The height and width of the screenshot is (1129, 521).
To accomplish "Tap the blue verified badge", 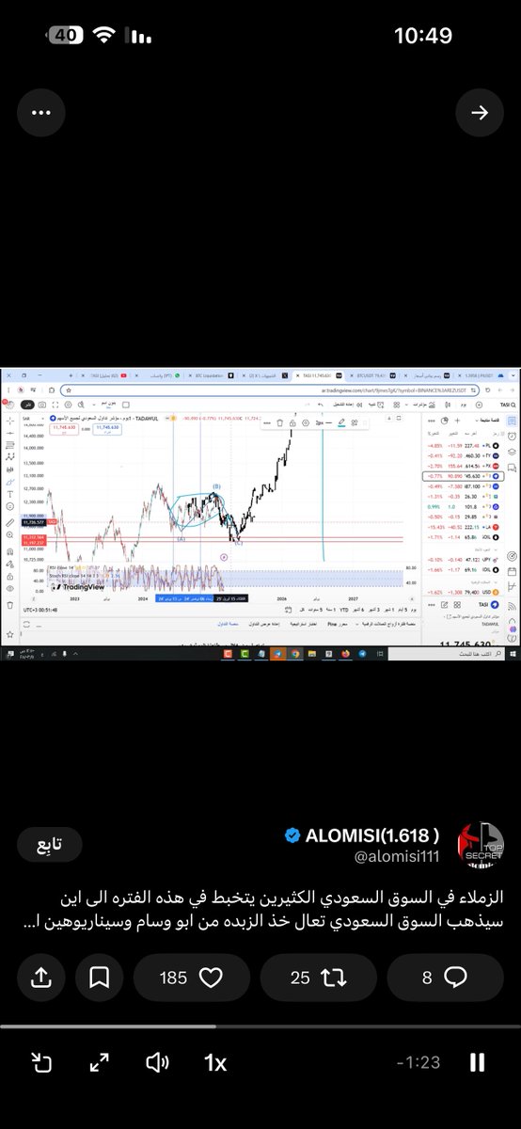I will [x=292, y=836].
